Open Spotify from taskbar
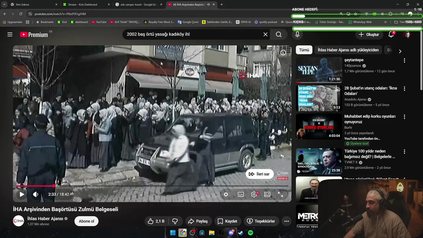Image resolution: width=423 pixels, height=238 pixels. coord(250,233)
